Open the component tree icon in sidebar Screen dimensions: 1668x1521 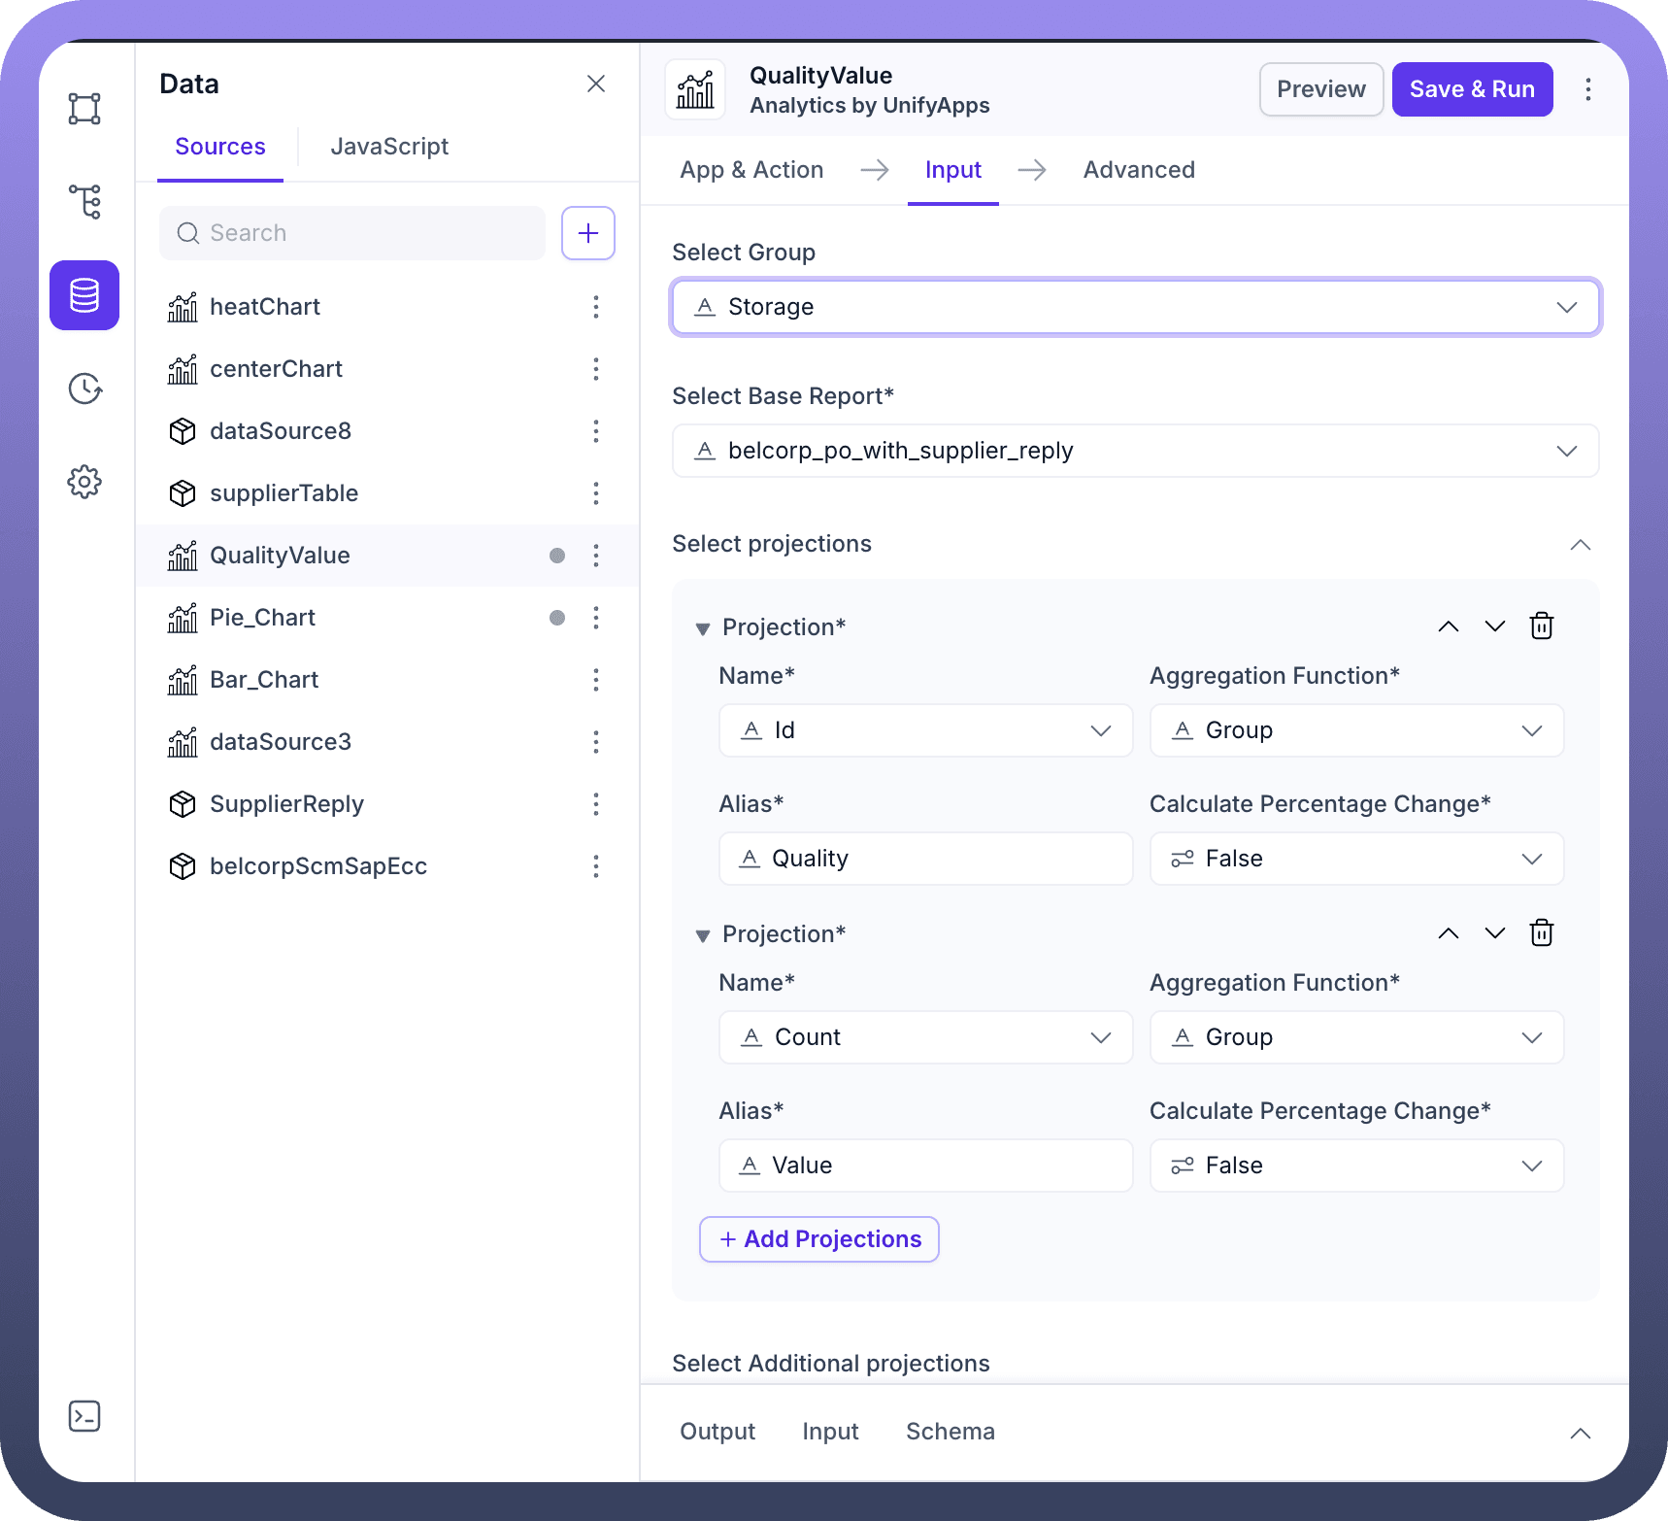[x=84, y=202]
